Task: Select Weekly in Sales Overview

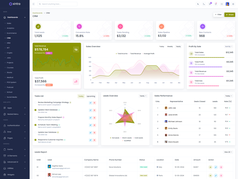Action: tap(170, 47)
